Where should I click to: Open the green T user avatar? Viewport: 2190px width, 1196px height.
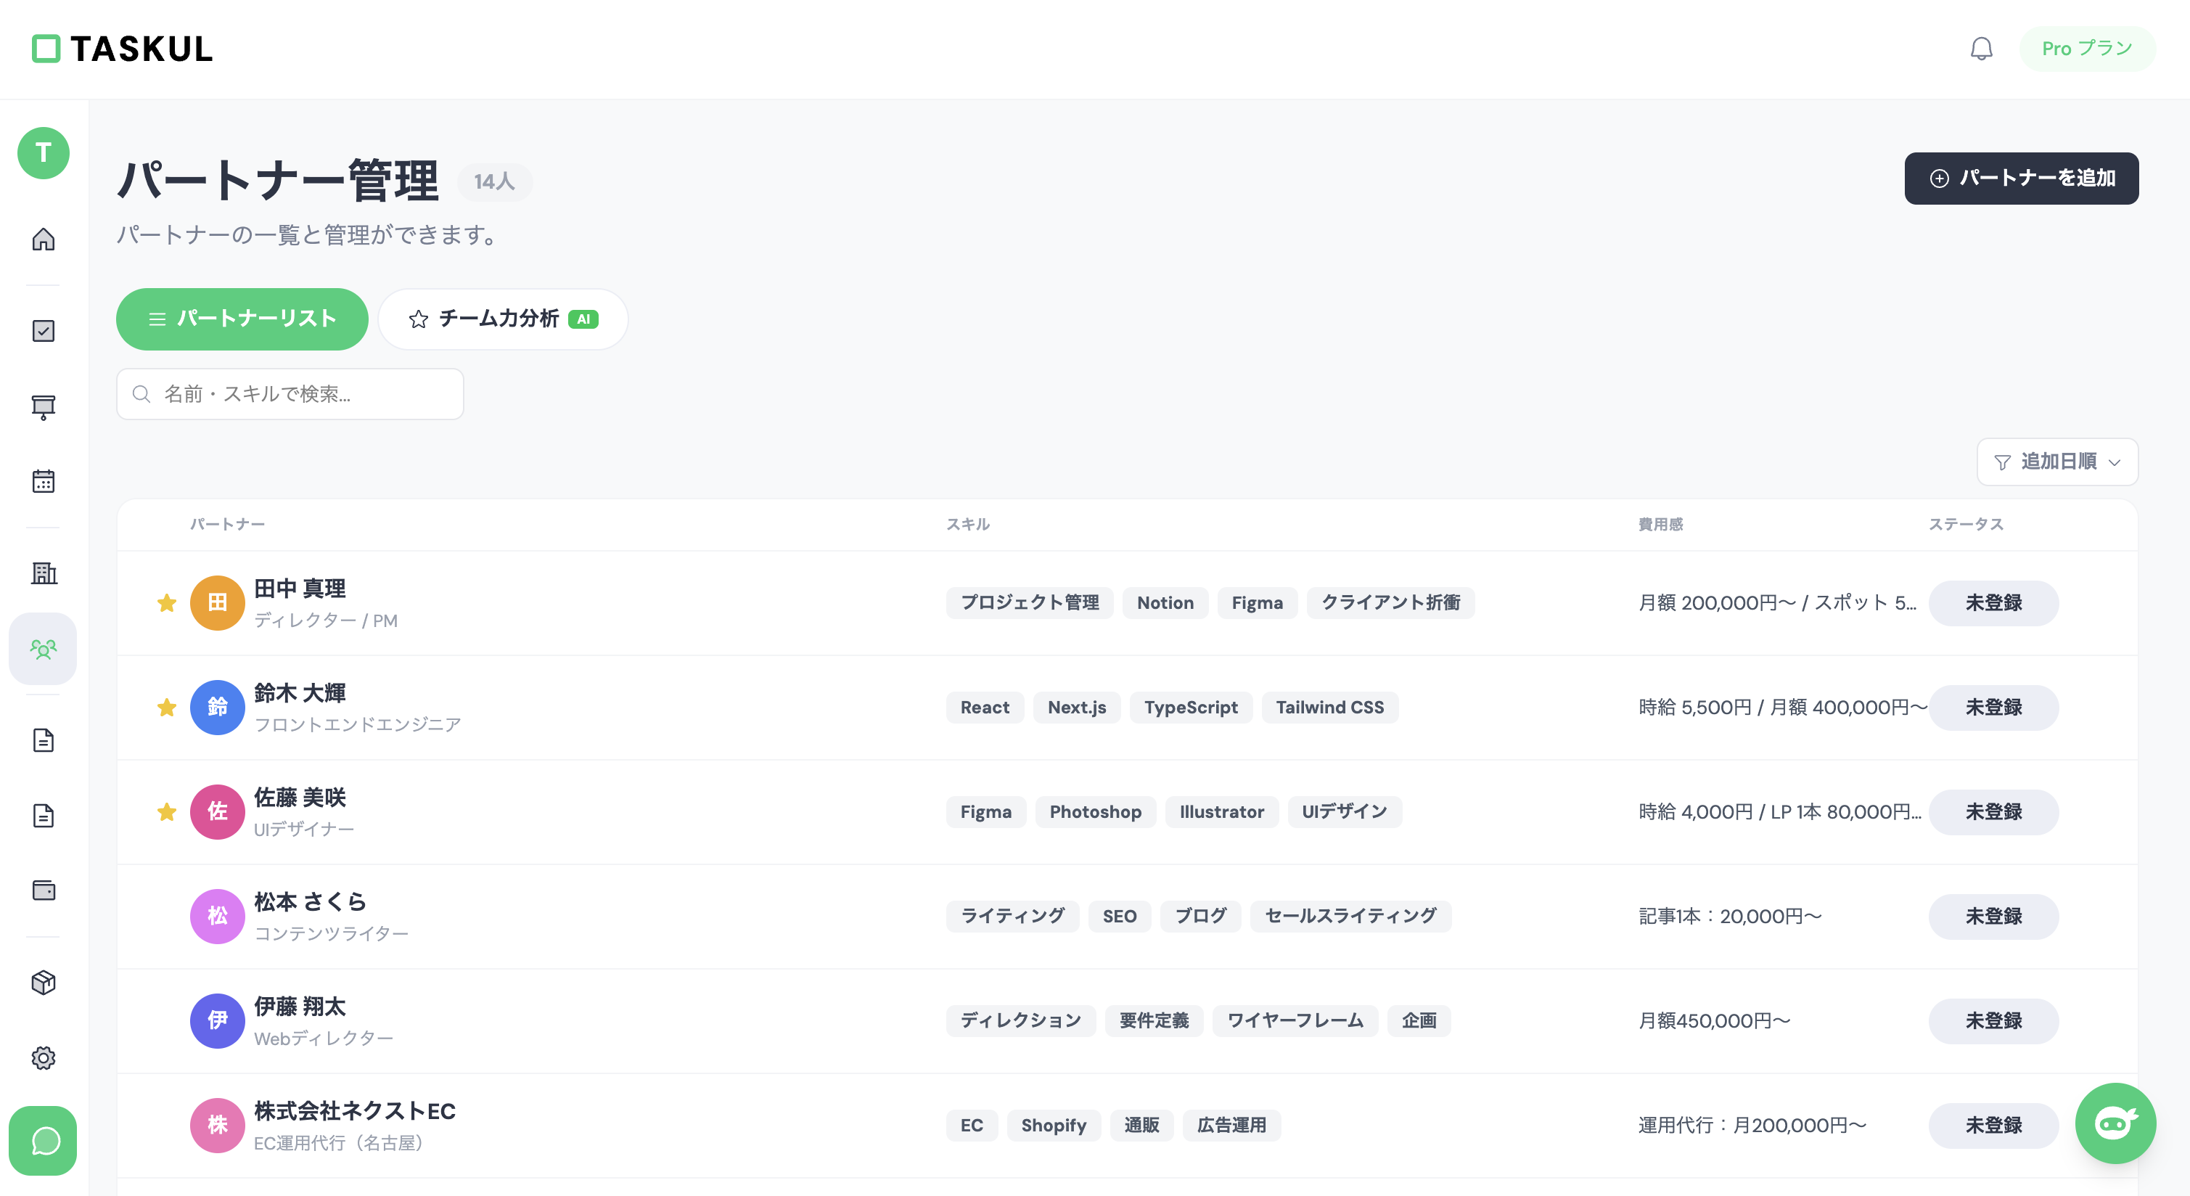tap(44, 153)
